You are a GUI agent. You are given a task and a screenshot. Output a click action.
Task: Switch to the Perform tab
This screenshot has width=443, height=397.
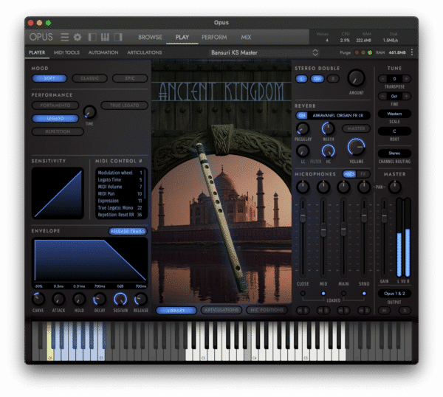[214, 38]
